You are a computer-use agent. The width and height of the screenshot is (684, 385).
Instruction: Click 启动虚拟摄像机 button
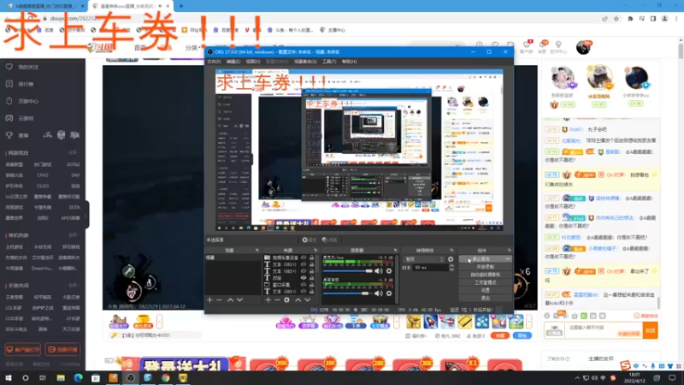pyautogui.click(x=485, y=275)
